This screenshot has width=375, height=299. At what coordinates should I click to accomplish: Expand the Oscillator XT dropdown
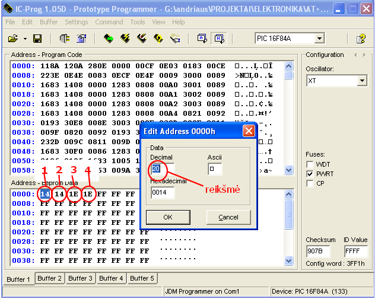coord(362,81)
